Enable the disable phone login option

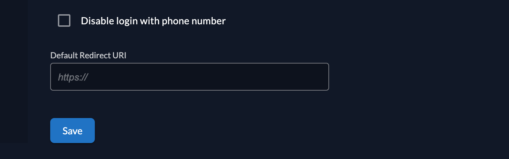[64, 21]
